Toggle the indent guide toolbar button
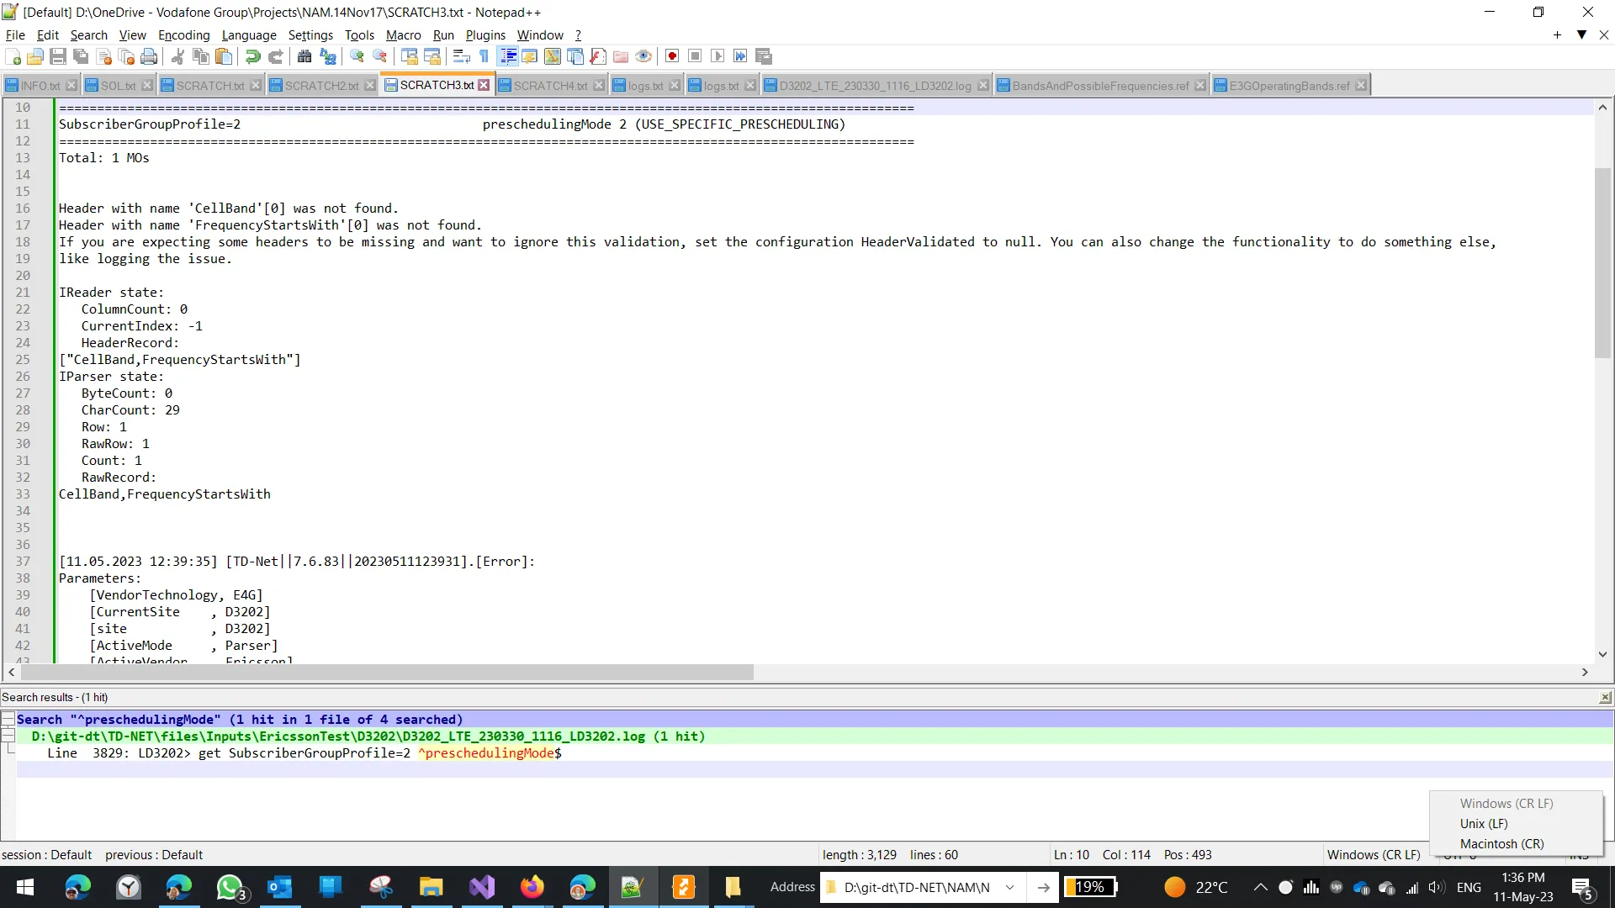The image size is (1615, 908). click(x=508, y=56)
